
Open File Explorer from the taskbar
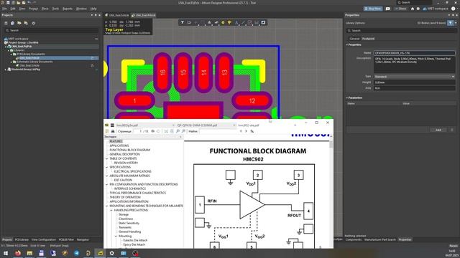pyautogui.click(x=29, y=253)
